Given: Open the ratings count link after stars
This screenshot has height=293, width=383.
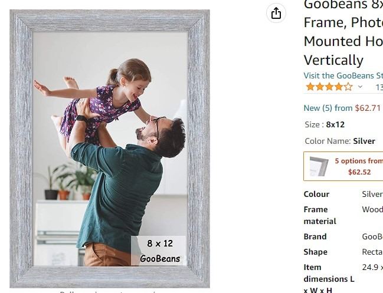Looking at the screenshot, I should tap(379, 87).
